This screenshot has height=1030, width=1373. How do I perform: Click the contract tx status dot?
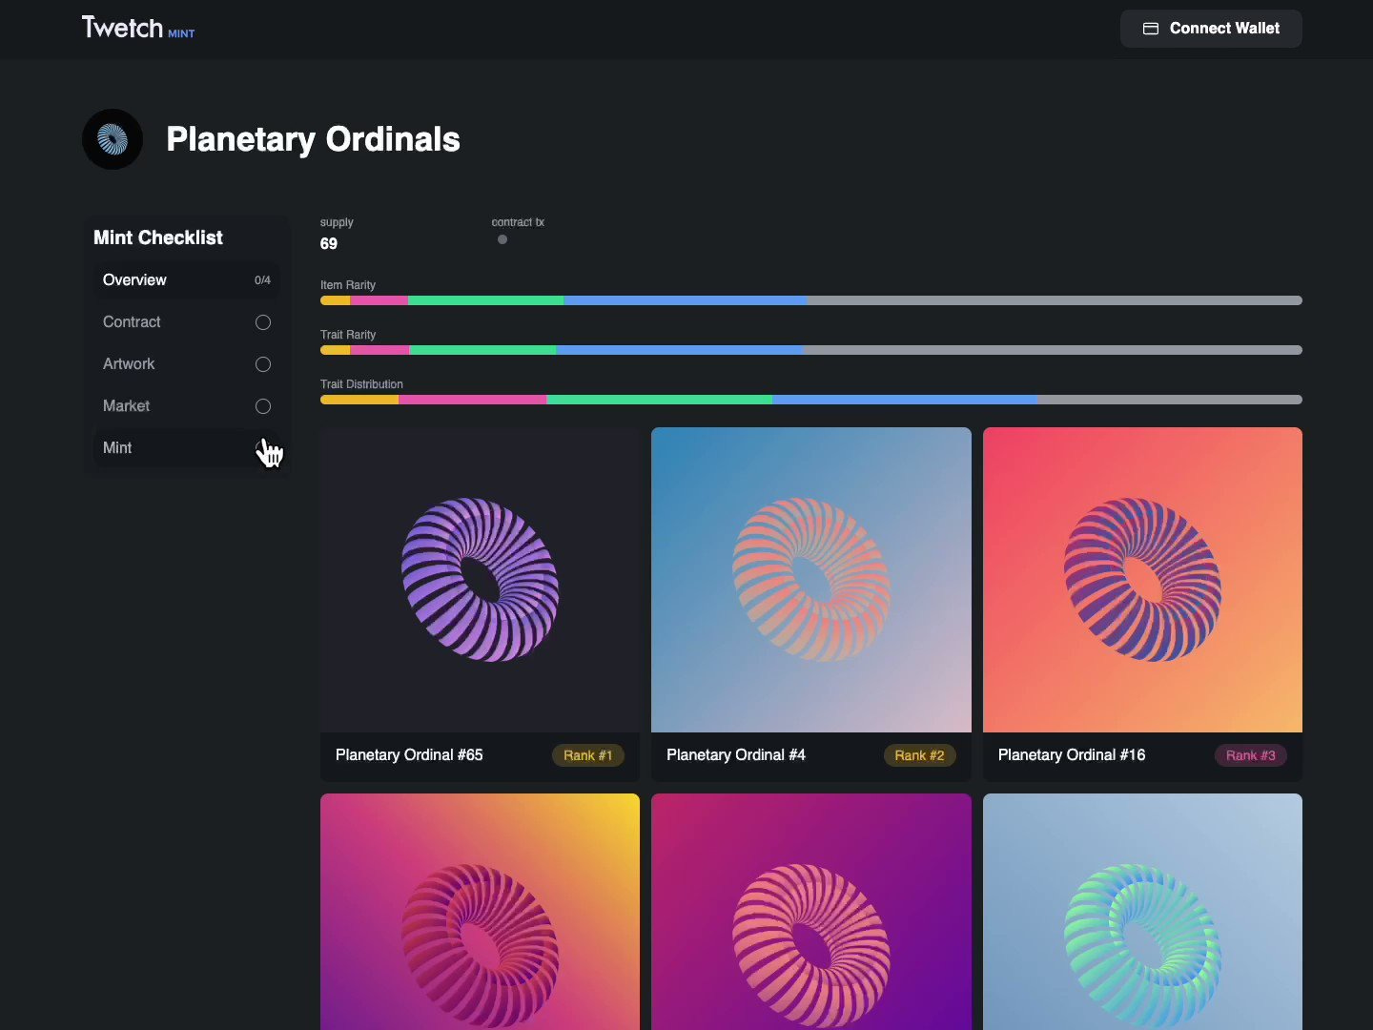[502, 239]
